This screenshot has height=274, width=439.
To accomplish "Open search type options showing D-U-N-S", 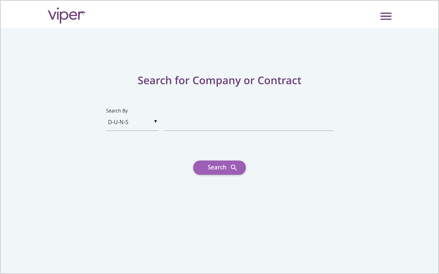I will [x=132, y=122].
